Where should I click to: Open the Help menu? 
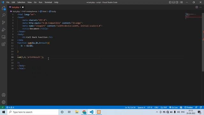(56, 2)
